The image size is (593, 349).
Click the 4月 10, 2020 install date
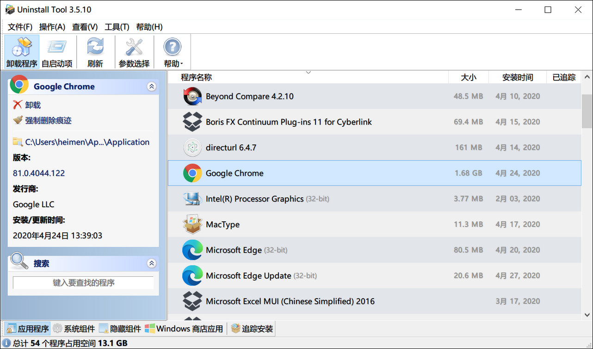[x=518, y=96]
